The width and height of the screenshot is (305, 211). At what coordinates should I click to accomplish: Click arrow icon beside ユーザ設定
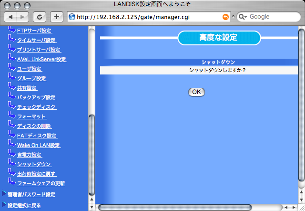[11, 67]
